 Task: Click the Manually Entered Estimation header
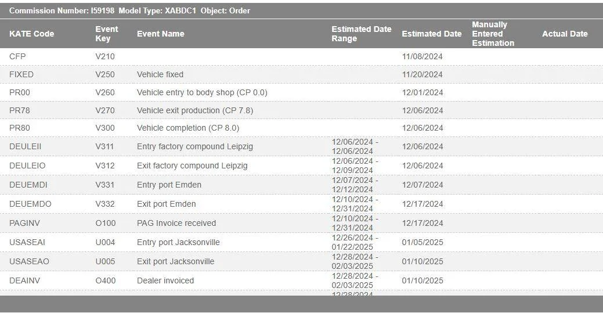(x=493, y=34)
